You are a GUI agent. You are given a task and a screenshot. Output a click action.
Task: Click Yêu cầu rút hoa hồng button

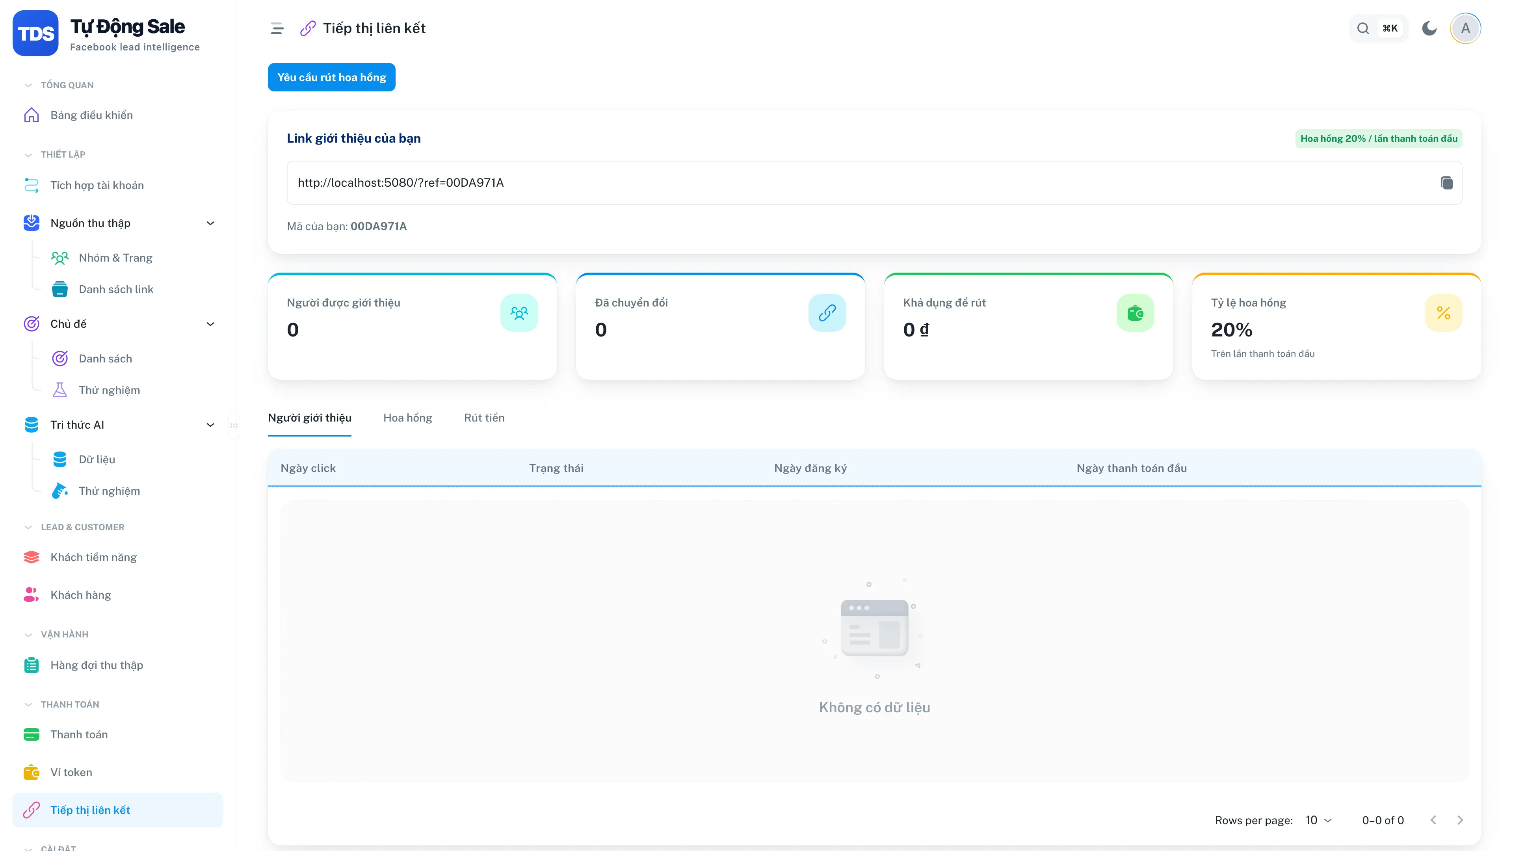[331, 77]
